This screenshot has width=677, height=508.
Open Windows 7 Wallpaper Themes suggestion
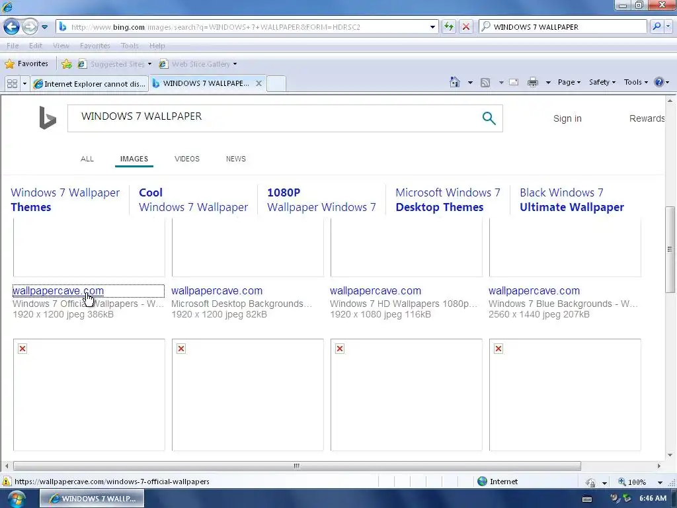pyautogui.click(x=65, y=200)
